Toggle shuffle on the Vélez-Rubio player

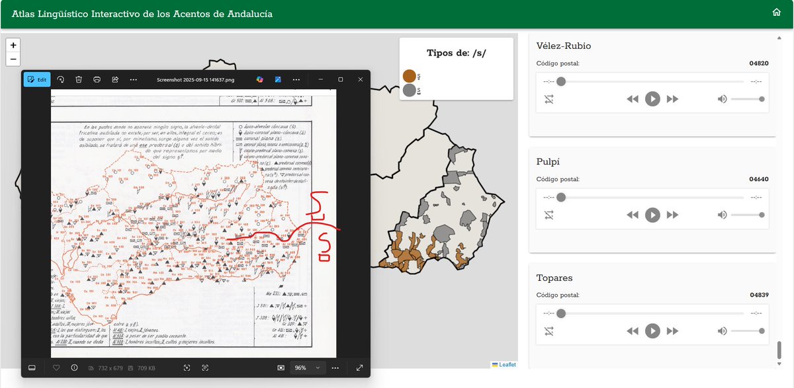pos(549,99)
